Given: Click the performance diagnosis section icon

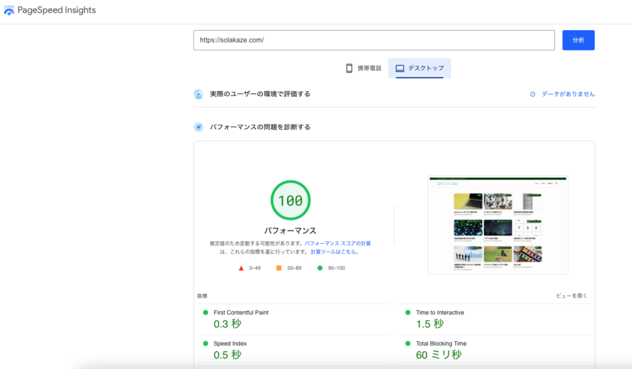Looking at the screenshot, I should 198,127.
